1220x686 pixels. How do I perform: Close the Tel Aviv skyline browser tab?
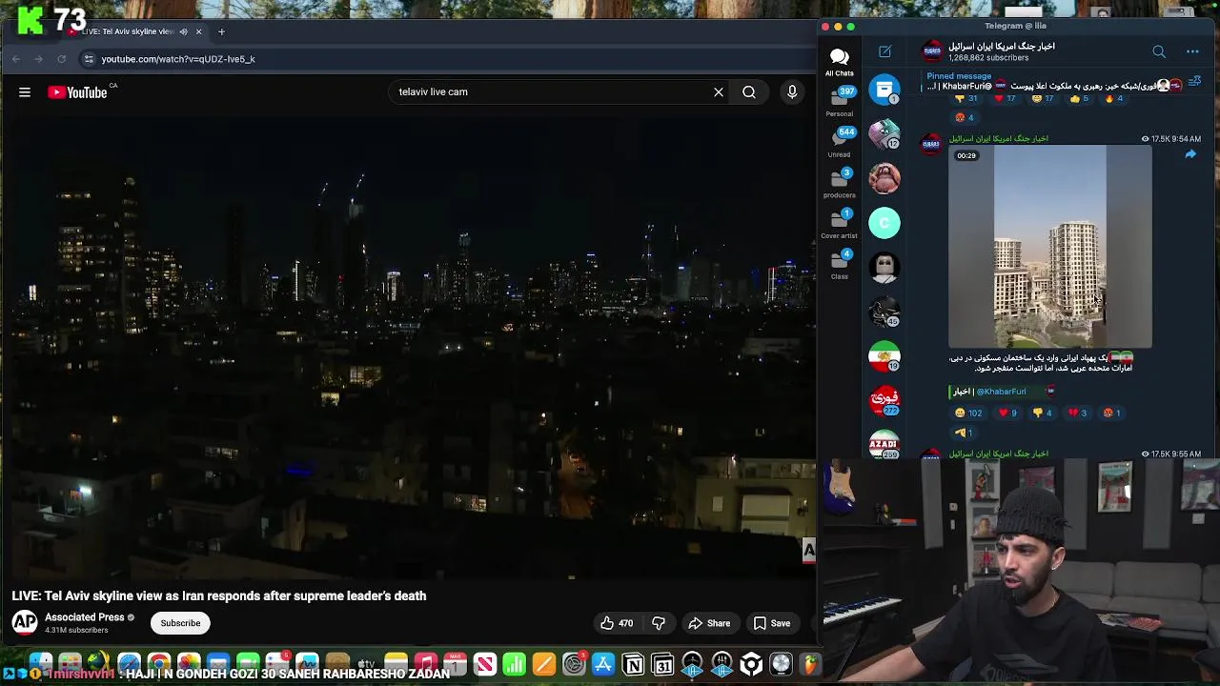point(198,31)
